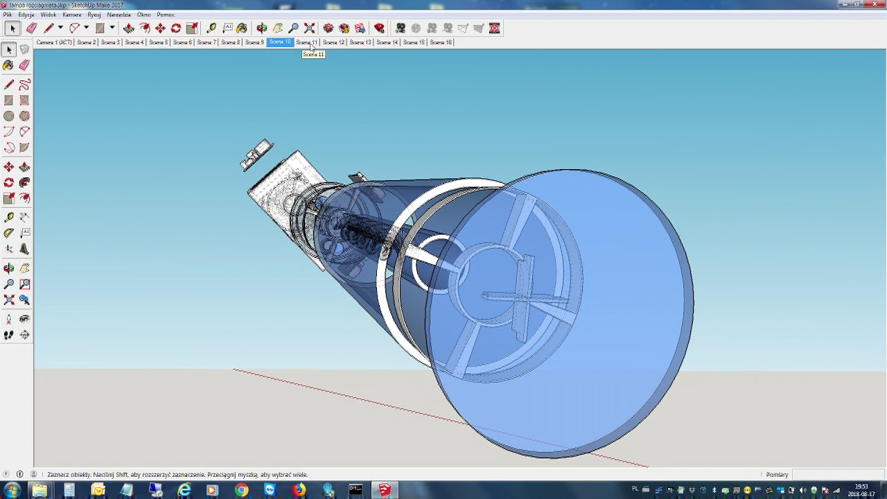Screen dimensions: 887x499
Task: Pick the Freehand drawing tool
Action: coord(24,85)
